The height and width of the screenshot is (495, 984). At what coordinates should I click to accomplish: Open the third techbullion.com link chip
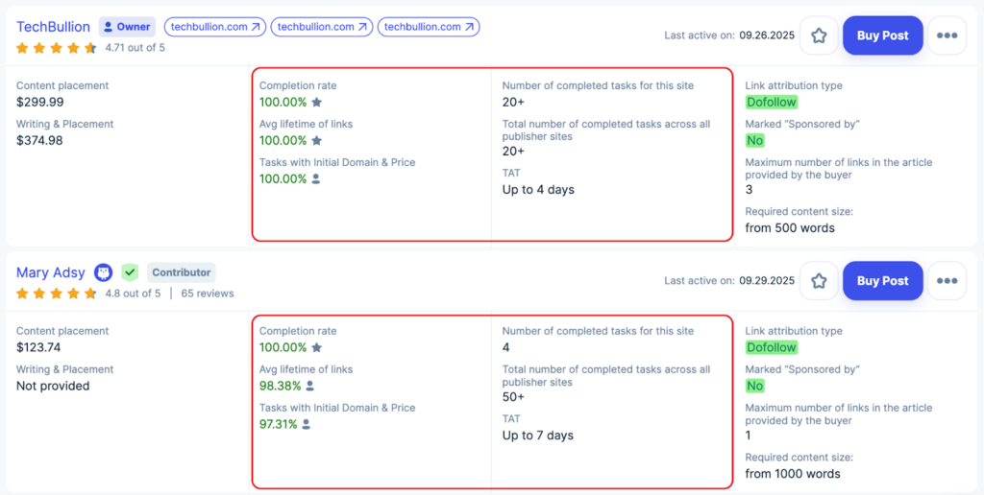(x=428, y=27)
